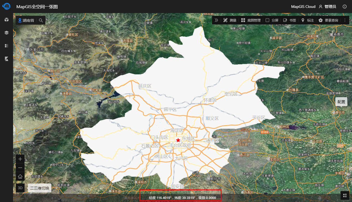352x202 pixels.
Task: Switch to 3D view
Action: (x=20, y=188)
